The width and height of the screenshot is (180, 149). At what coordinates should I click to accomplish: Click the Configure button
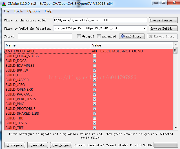pyautogui.click(x=15, y=145)
